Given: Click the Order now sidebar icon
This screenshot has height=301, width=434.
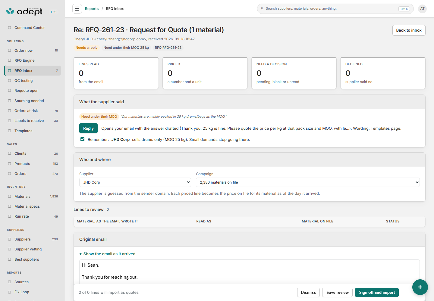Looking at the screenshot, I should click(x=9, y=51).
